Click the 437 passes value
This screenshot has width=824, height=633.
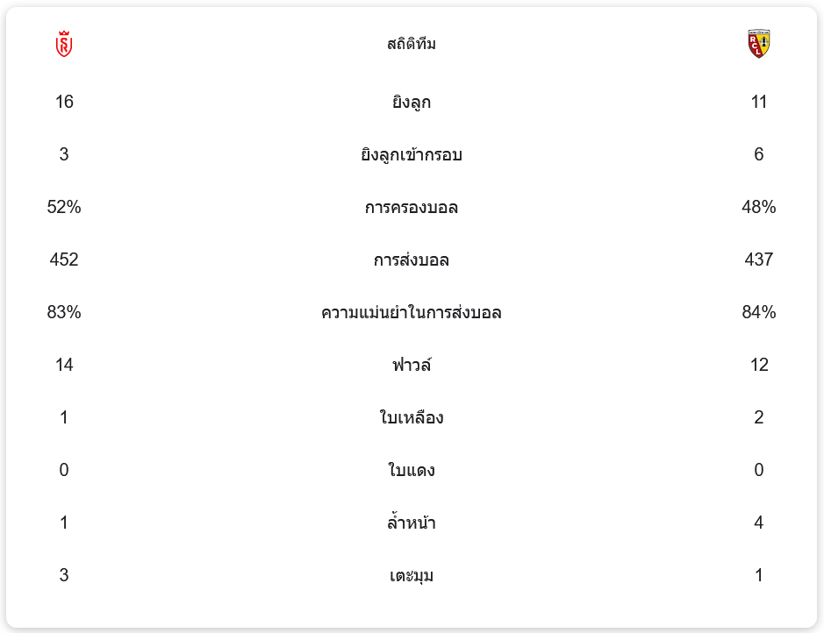click(x=759, y=260)
